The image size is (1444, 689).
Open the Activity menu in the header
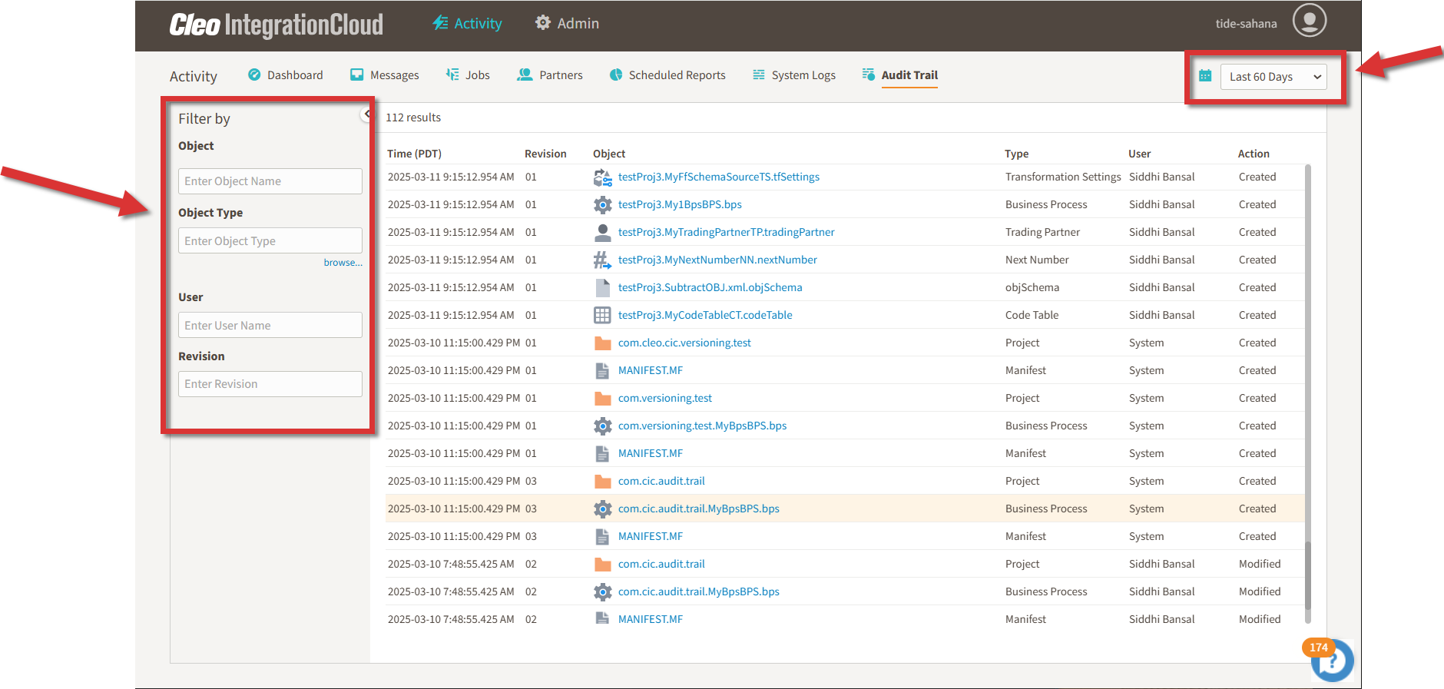[467, 23]
